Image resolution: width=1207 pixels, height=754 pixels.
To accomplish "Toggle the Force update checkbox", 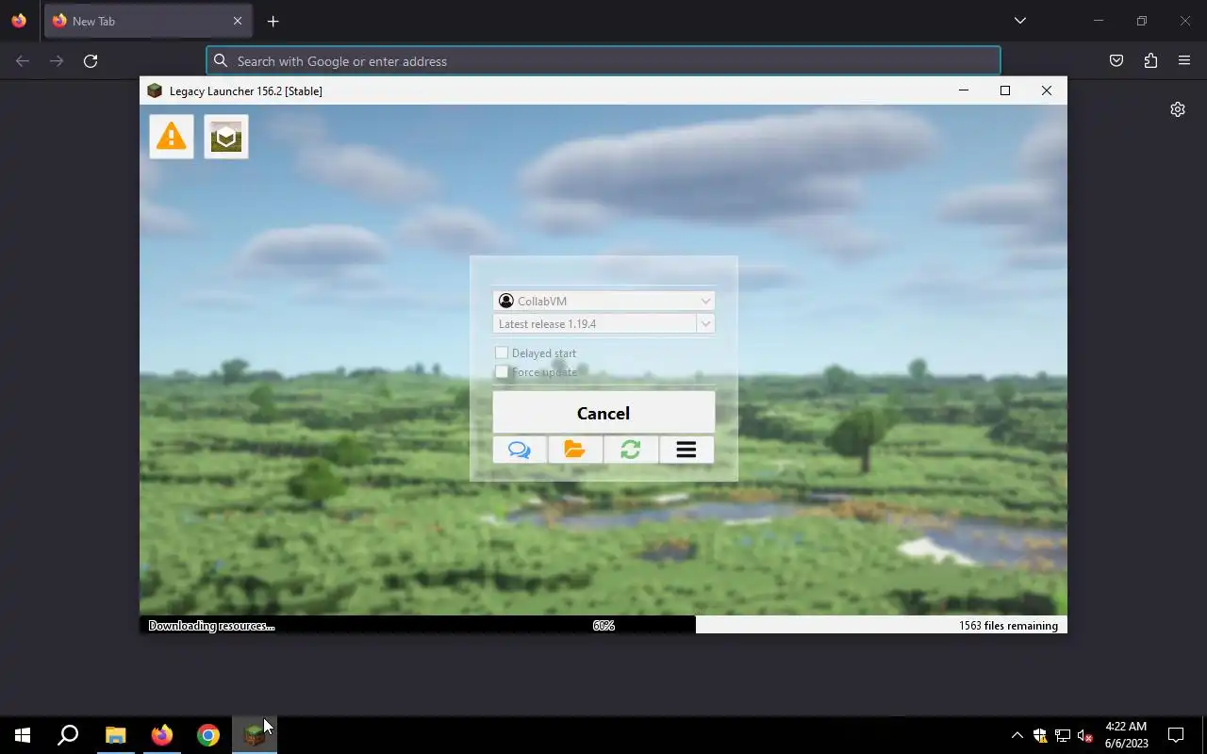I will tap(502, 371).
